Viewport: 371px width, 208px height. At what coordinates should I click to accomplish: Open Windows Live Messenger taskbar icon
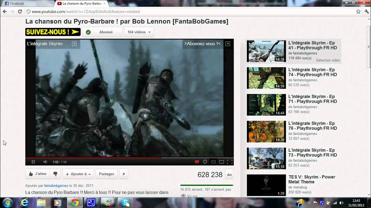(x=109, y=203)
